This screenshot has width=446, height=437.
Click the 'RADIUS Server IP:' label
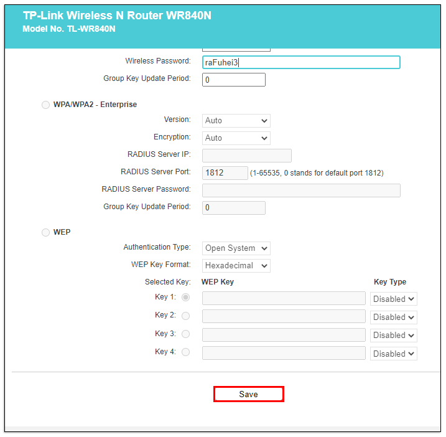pyautogui.click(x=159, y=154)
